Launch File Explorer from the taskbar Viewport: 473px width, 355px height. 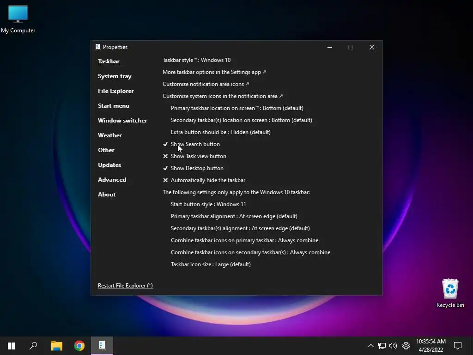pos(56,346)
